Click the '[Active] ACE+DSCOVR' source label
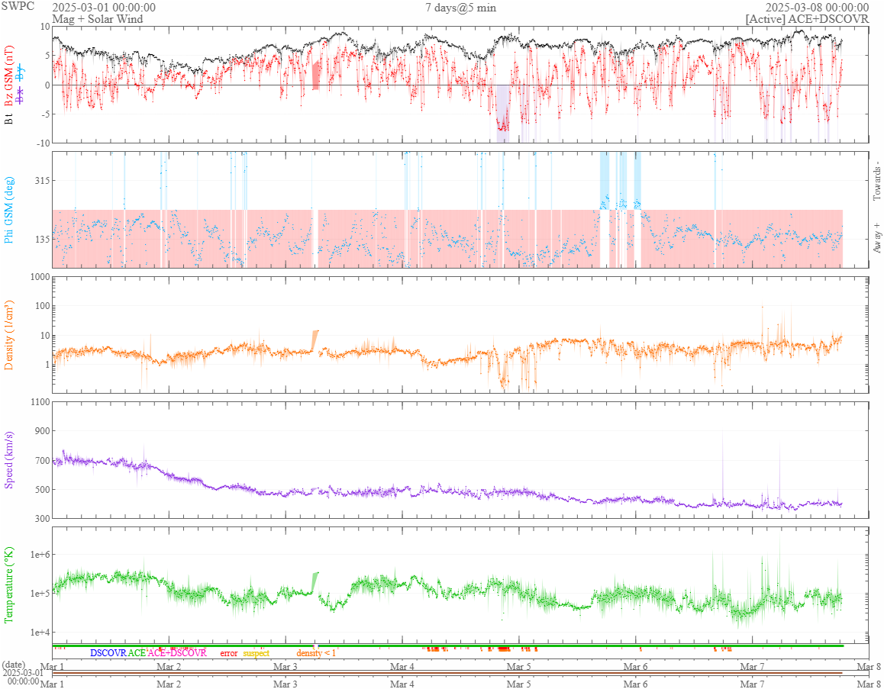Image resolution: width=884 pixels, height=689 pixels. (x=808, y=18)
